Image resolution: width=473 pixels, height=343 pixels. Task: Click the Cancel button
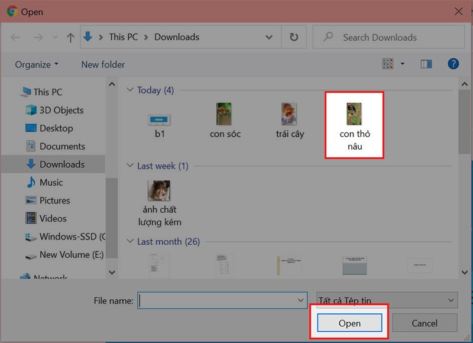click(x=425, y=323)
